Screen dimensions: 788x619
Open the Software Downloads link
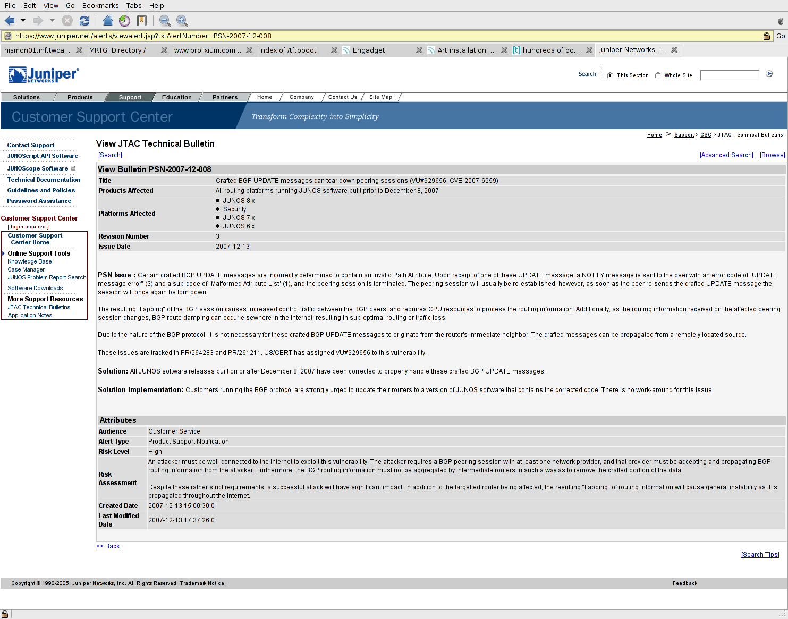click(35, 288)
